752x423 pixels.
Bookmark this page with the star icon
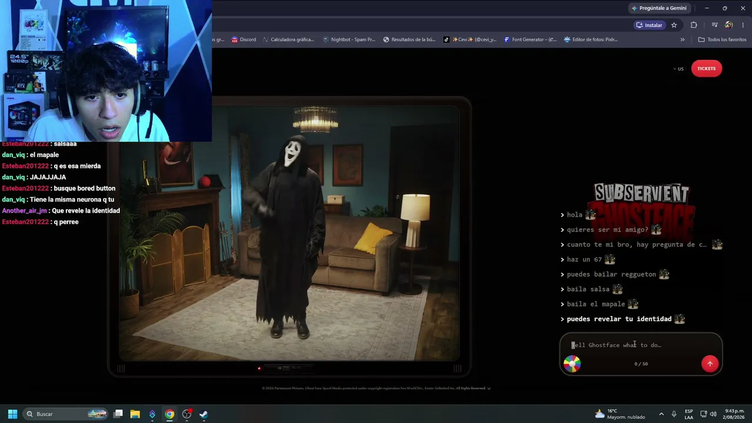pos(674,25)
